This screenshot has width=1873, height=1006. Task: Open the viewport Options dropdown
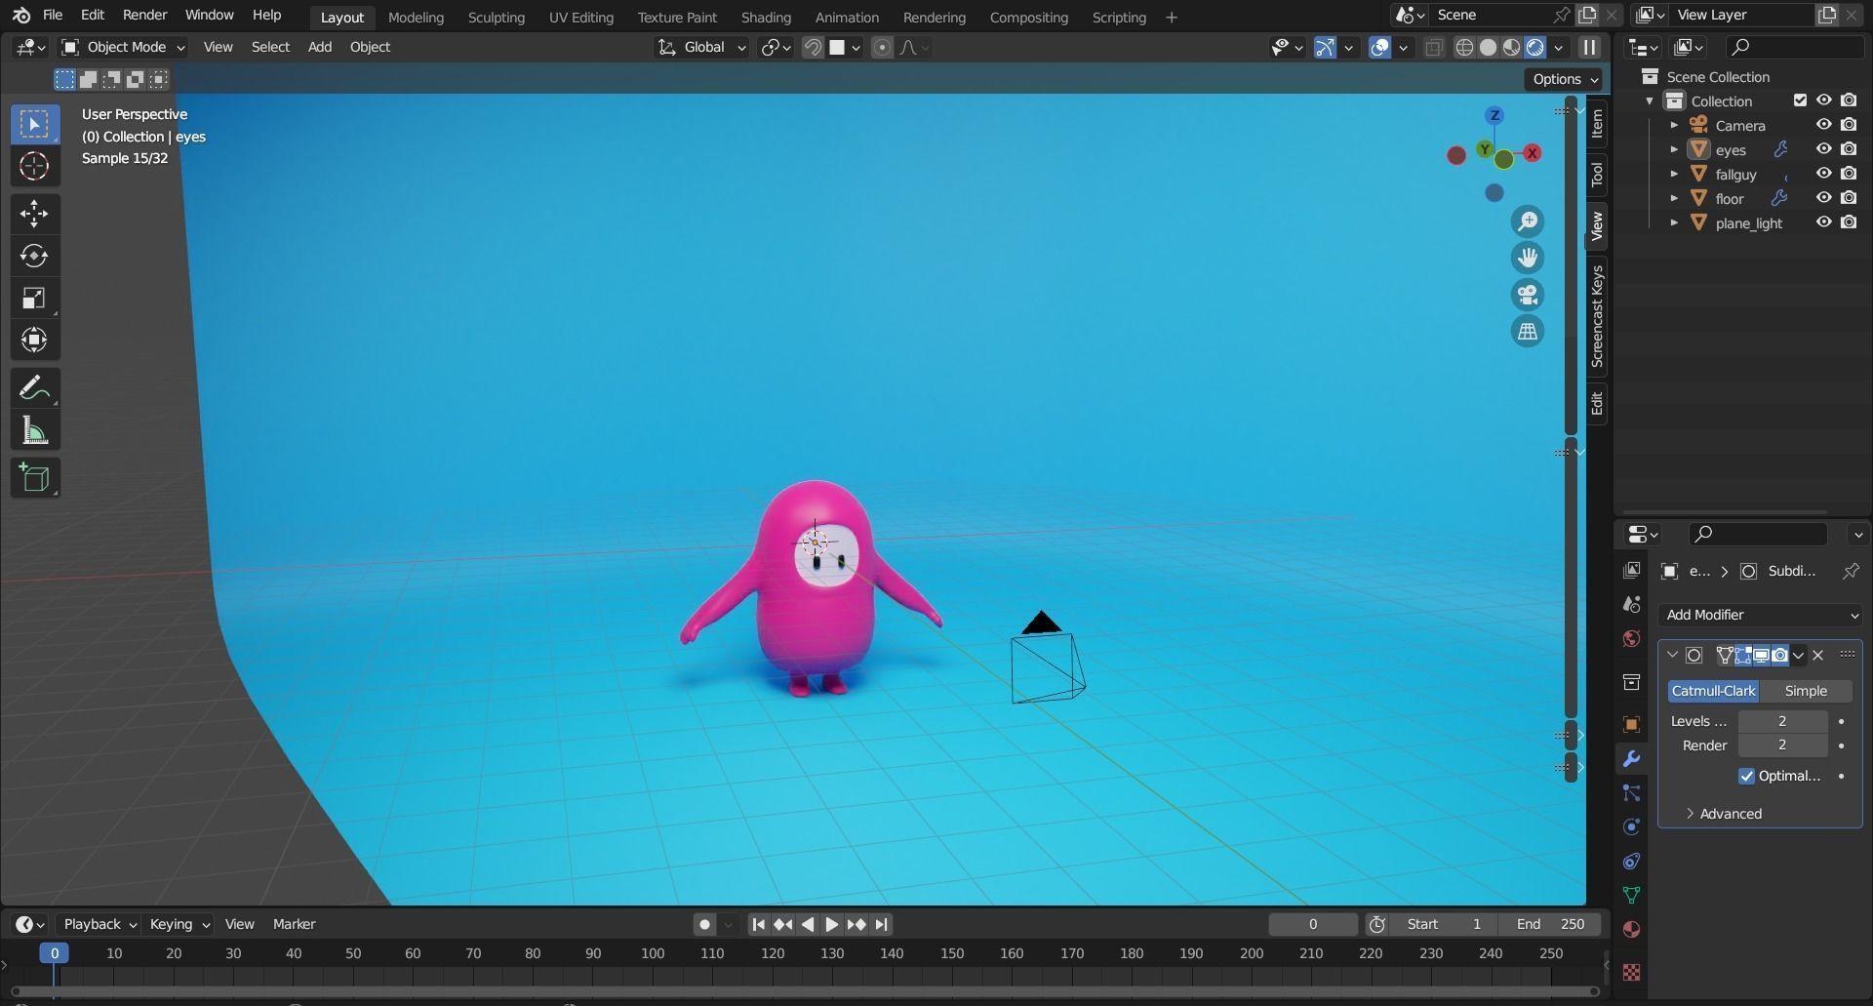1564,79
